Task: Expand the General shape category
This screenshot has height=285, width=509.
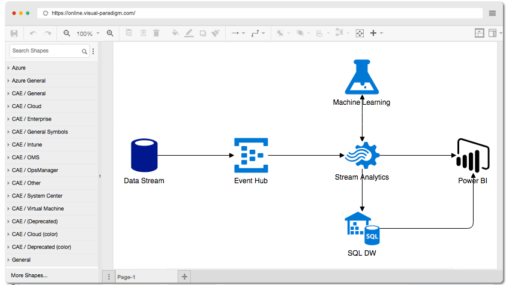Action: point(52,260)
